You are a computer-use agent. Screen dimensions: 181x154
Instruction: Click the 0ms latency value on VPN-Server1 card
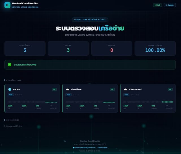pos(153,106)
